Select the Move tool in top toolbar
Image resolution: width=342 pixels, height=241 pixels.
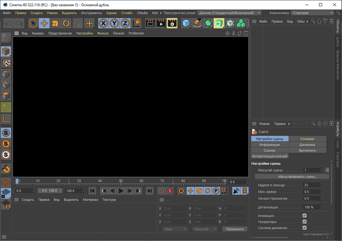44,23
